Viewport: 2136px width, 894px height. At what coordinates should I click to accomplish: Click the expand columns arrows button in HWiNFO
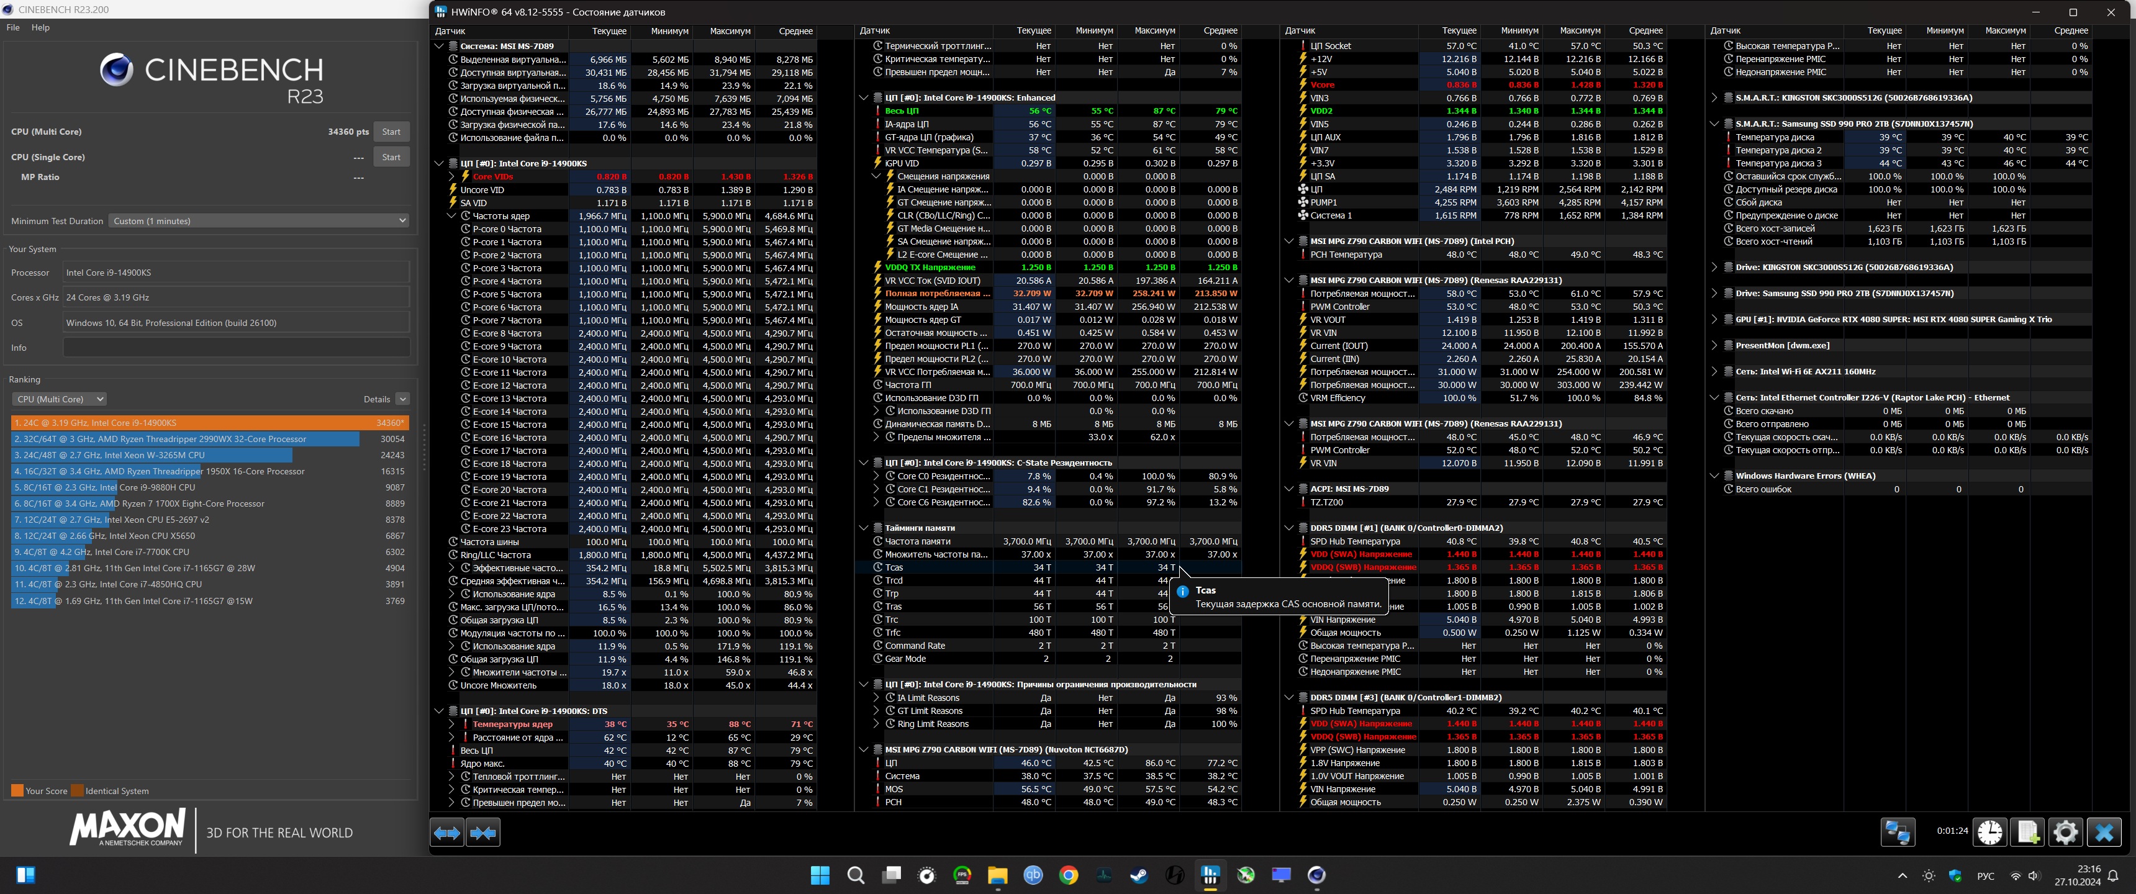[x=447, y=833]
